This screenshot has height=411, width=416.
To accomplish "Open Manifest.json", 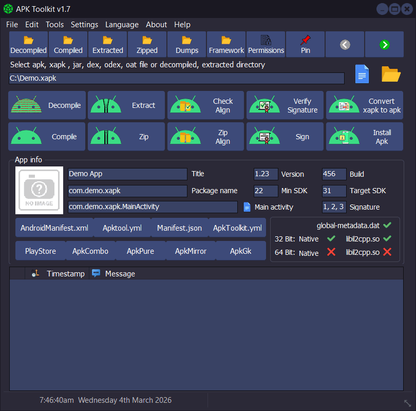I will click(179, 228).
